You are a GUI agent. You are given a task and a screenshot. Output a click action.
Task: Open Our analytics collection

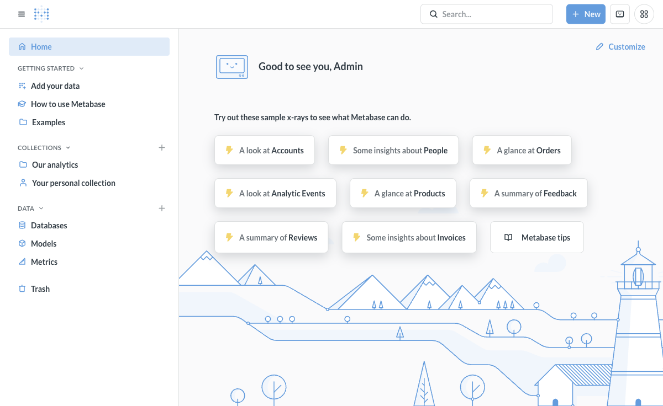pos(89,165)
